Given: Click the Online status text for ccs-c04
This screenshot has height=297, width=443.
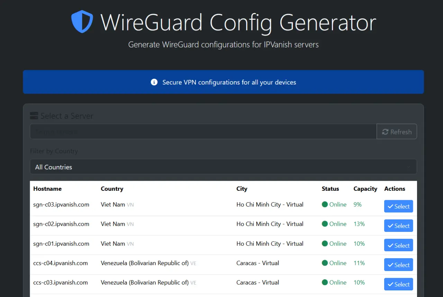Looking at the screenshot, I should tap(338, 263).
